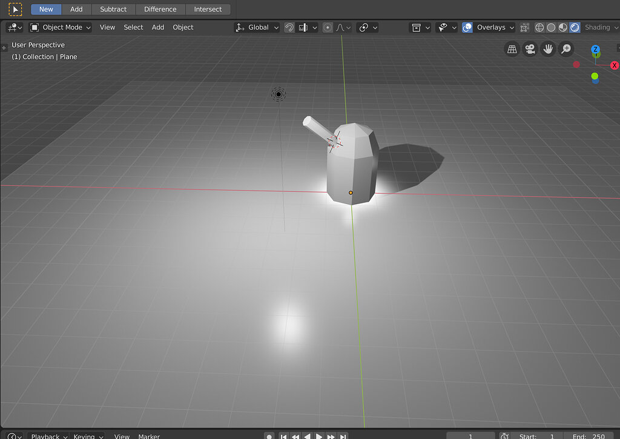This screenshot has height=439, width=620.
Task: Open the Object menu
Action: click(182, 27)
